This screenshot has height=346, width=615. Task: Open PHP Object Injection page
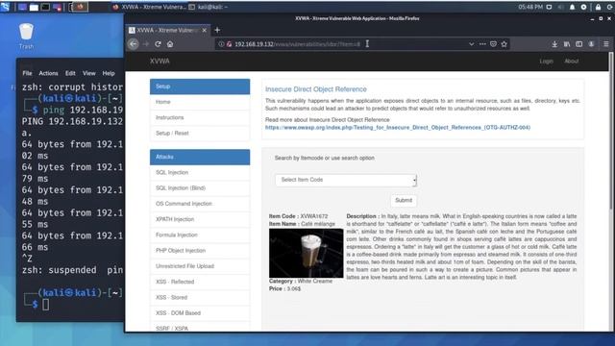(200, 251)
